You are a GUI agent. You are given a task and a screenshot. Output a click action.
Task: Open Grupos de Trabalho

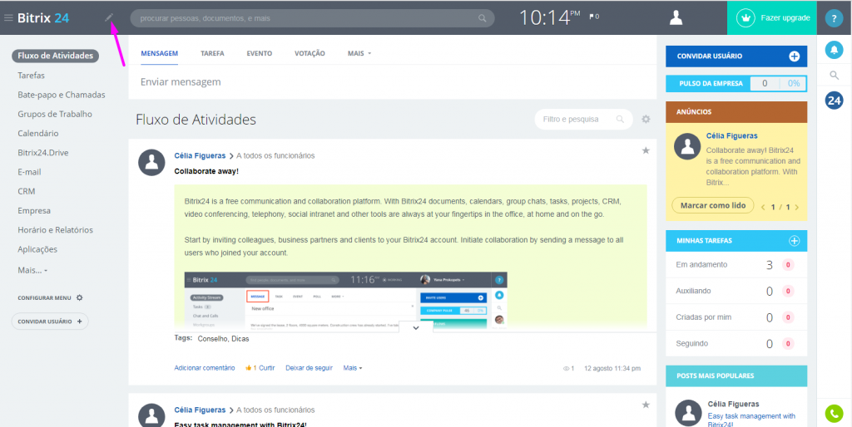tap(55, 114)
